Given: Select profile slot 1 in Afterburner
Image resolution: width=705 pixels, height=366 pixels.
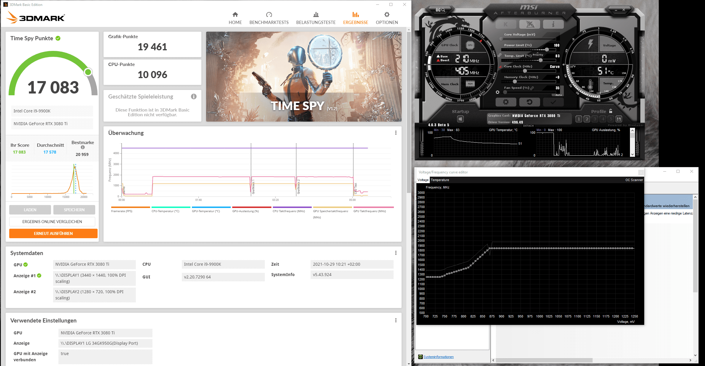Looking at the screenshot, I should pos(579,119).
